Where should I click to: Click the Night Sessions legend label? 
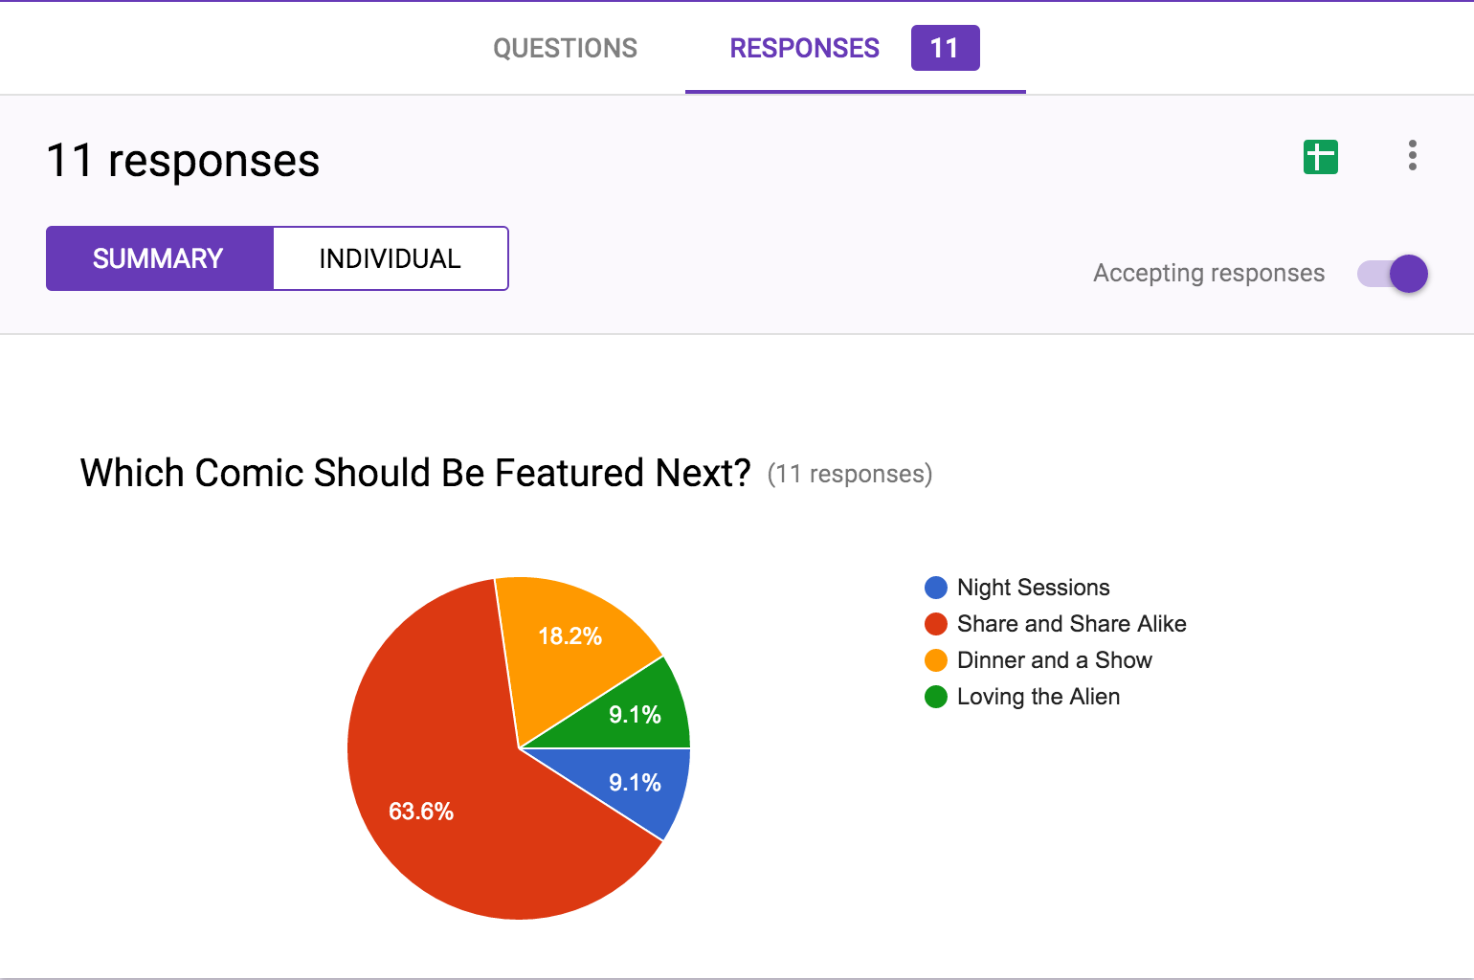pyautogui.click(x=1034, y=588)
